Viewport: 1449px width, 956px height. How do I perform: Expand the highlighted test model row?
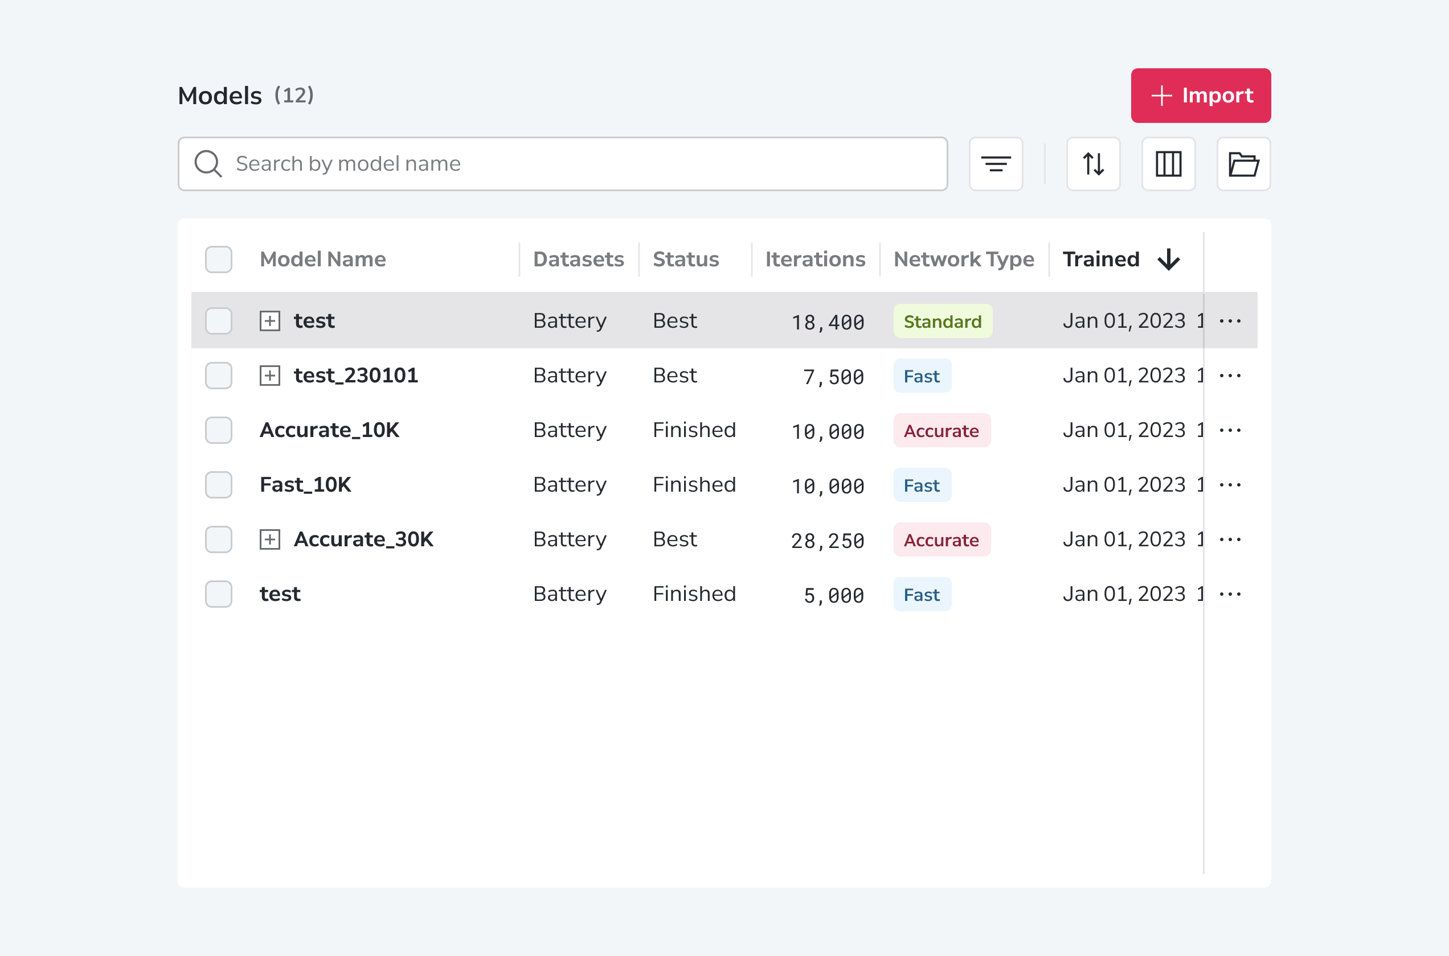tap(269, 321)
